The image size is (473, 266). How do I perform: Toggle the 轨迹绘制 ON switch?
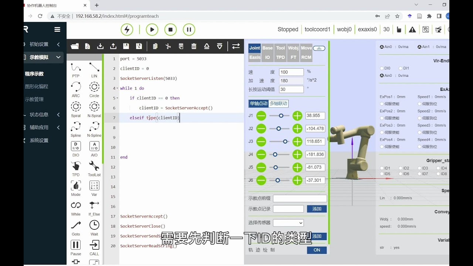(x=317, y=250)
